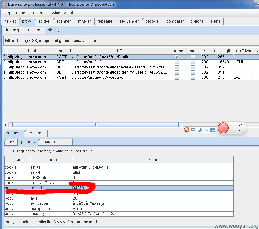Click the Sogou input method S icon

click(186, 130)
